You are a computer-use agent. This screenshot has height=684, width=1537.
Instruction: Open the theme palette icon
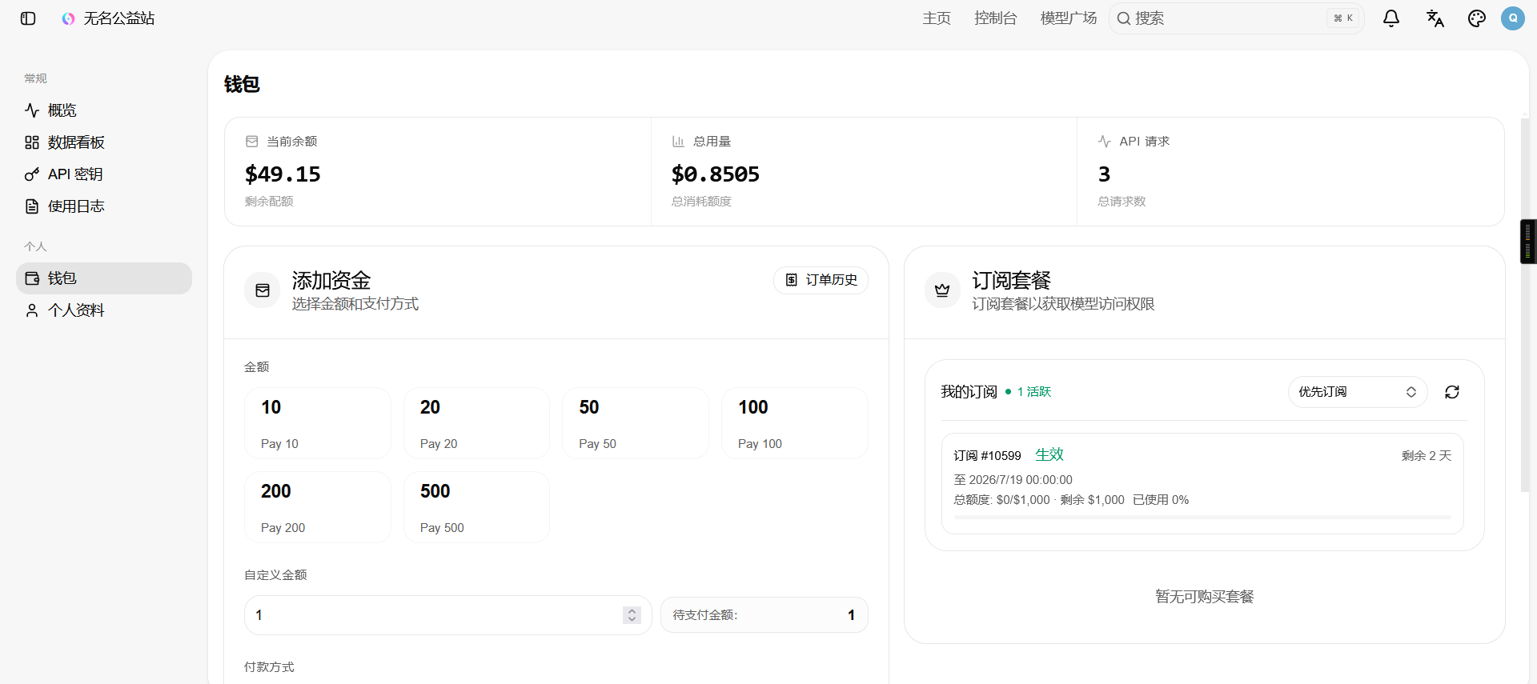click(1477, 18)
